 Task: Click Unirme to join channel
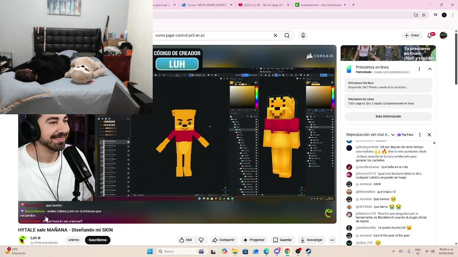pyautogui.click(x=74, y=240)
